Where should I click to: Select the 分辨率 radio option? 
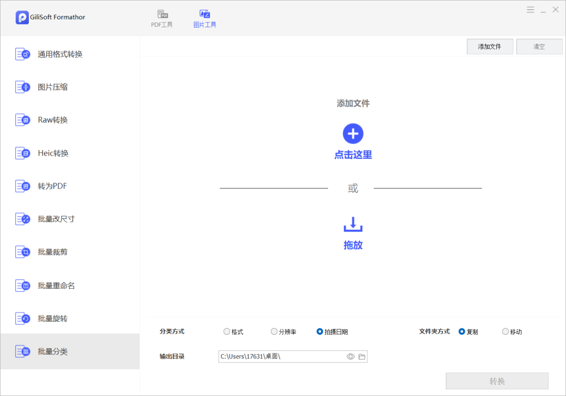point(274,332)
